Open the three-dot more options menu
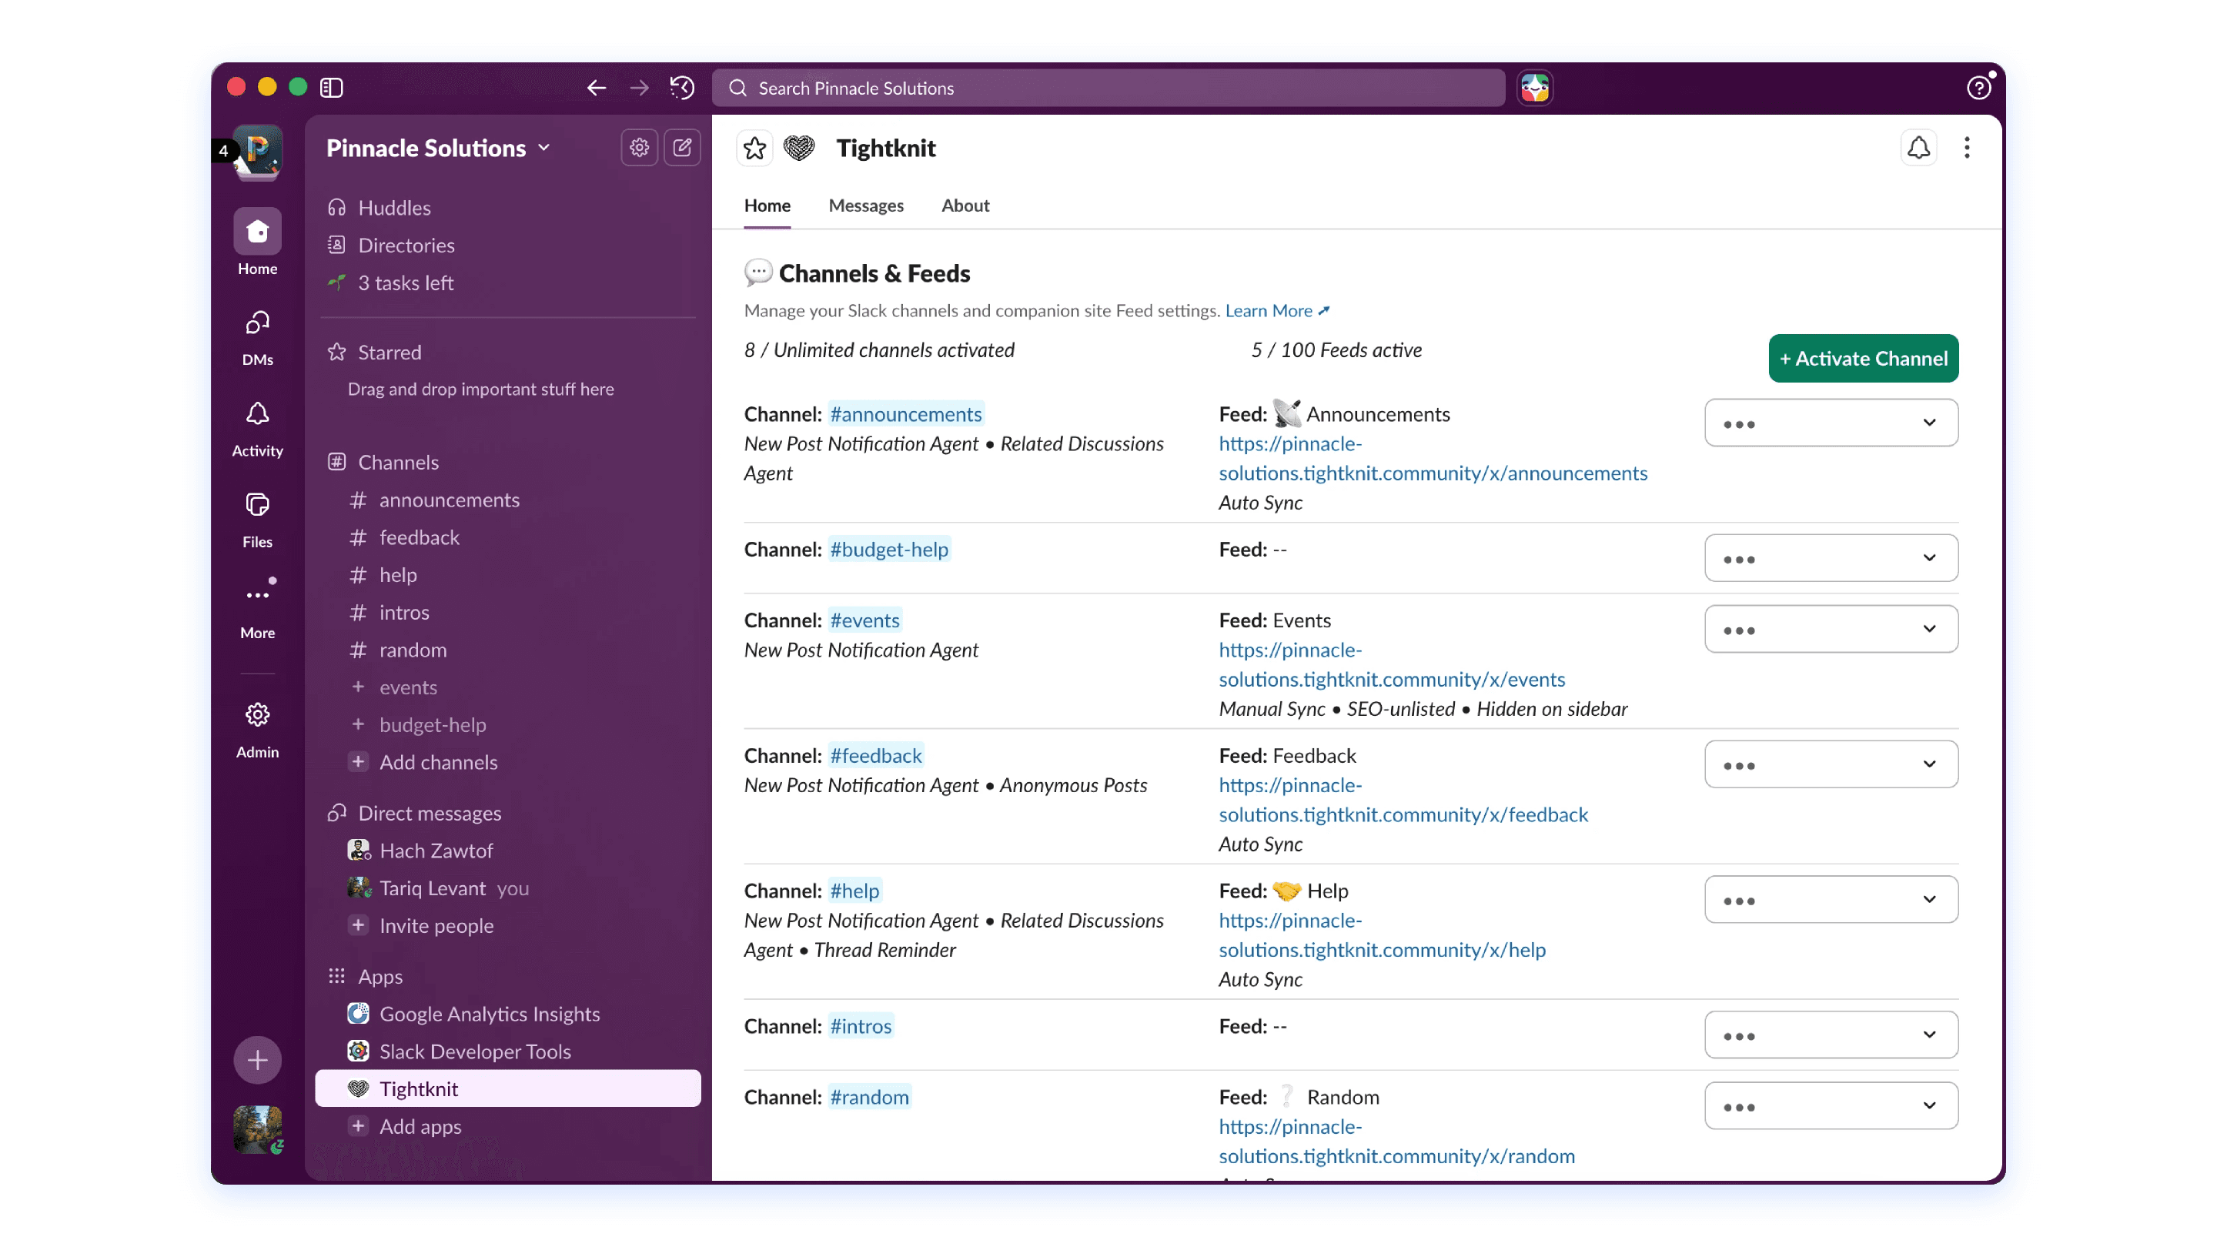The image size is (2217, 1247). pos(1967,148)
